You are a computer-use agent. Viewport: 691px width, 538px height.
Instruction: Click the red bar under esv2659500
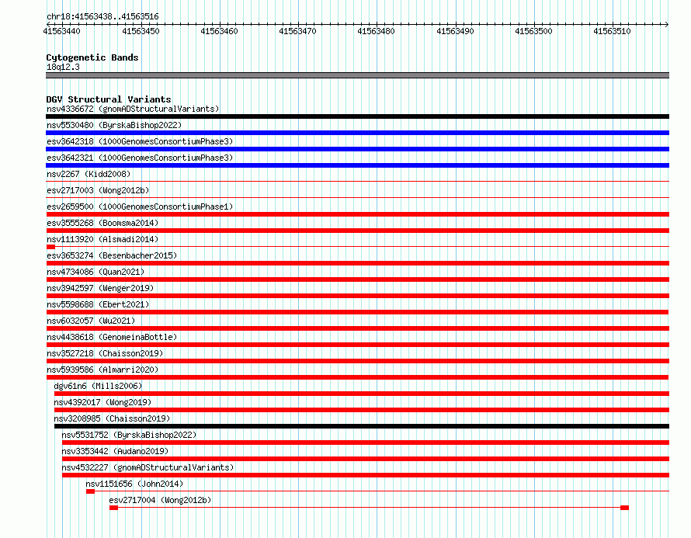pyautogui.click(x=357, y=214)
